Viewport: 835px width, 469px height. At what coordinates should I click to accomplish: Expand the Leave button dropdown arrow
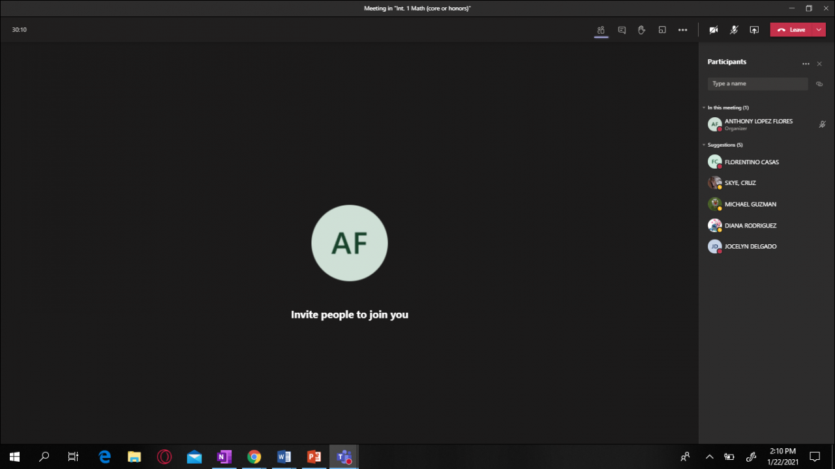tap(819, 30)
